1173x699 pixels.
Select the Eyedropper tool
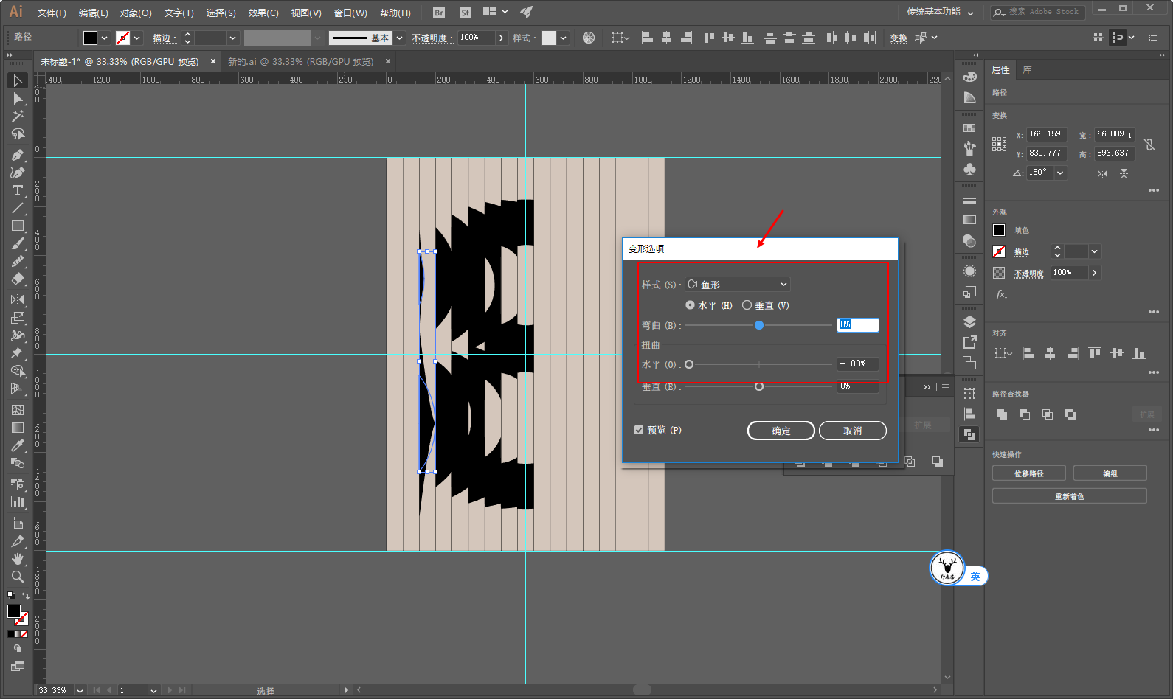pyautogui.click(x=18, y=445)
